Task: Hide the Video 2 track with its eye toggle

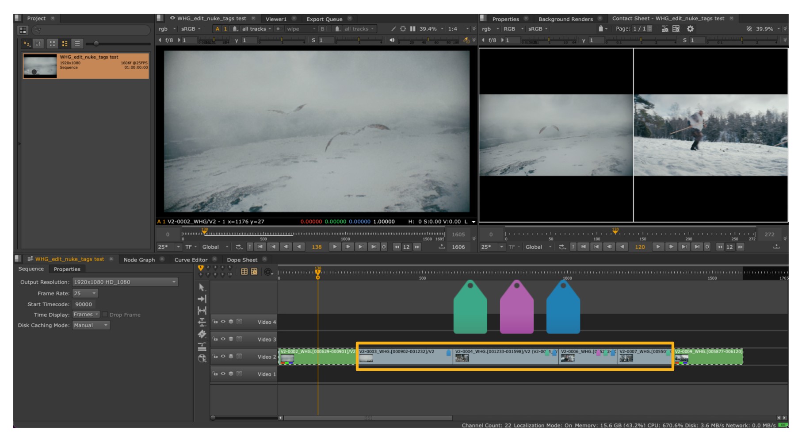Action: tap(223, 356)
